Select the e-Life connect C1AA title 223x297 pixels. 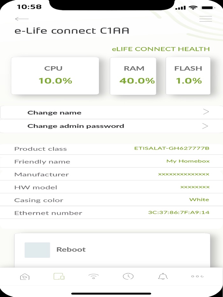(x=71, y=31)
